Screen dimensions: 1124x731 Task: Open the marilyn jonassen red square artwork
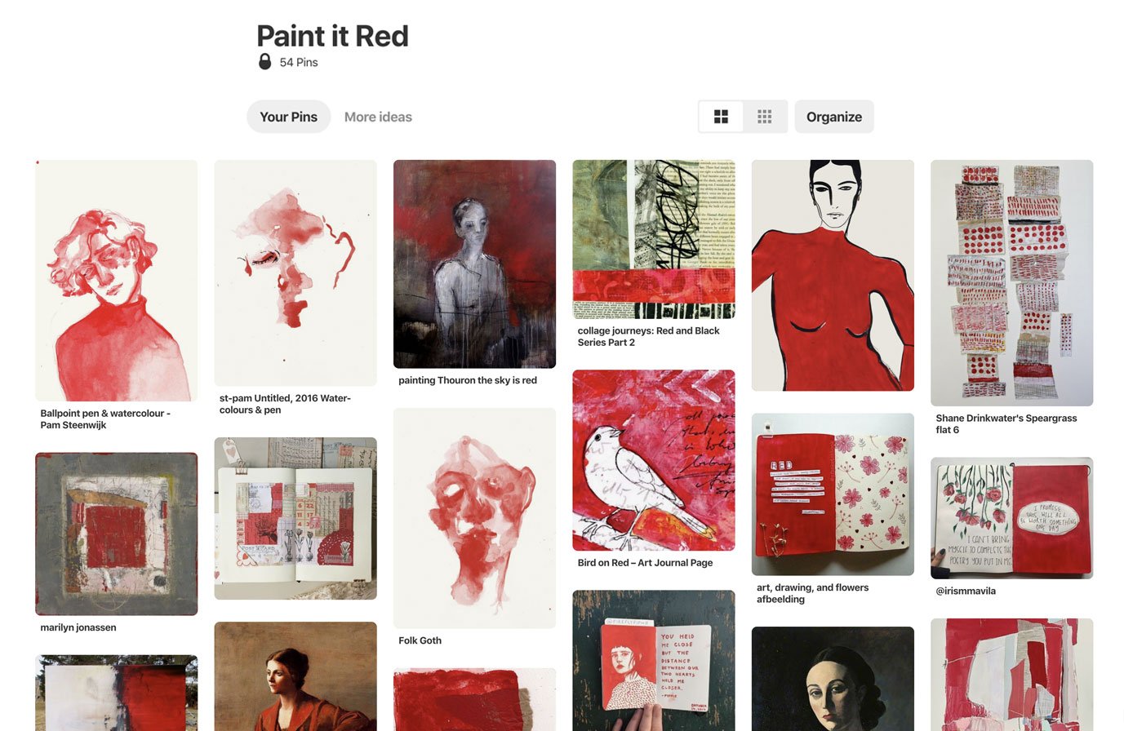point(116,534)
